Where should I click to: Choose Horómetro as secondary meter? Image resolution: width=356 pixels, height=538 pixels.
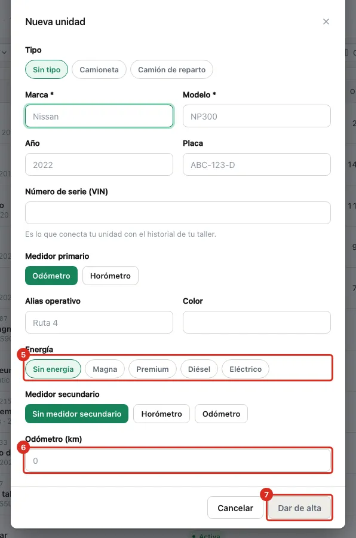coord(161,414)
